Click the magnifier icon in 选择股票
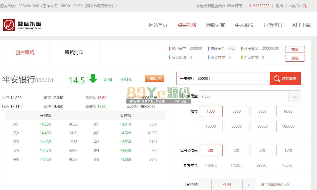 [x=277, y=78]
